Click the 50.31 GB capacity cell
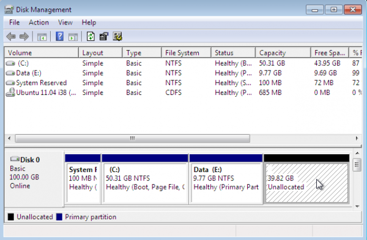The image size is (367, 240). pos(272,63)
